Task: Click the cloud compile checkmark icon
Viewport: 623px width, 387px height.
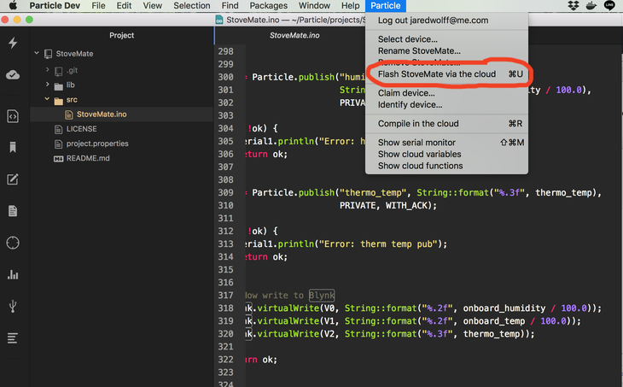Action: 13,74
